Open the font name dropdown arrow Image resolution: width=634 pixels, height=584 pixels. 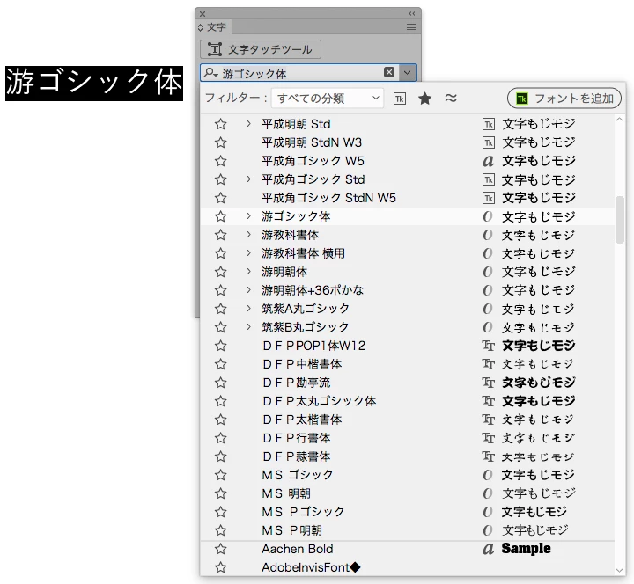[x=407, y=73]
